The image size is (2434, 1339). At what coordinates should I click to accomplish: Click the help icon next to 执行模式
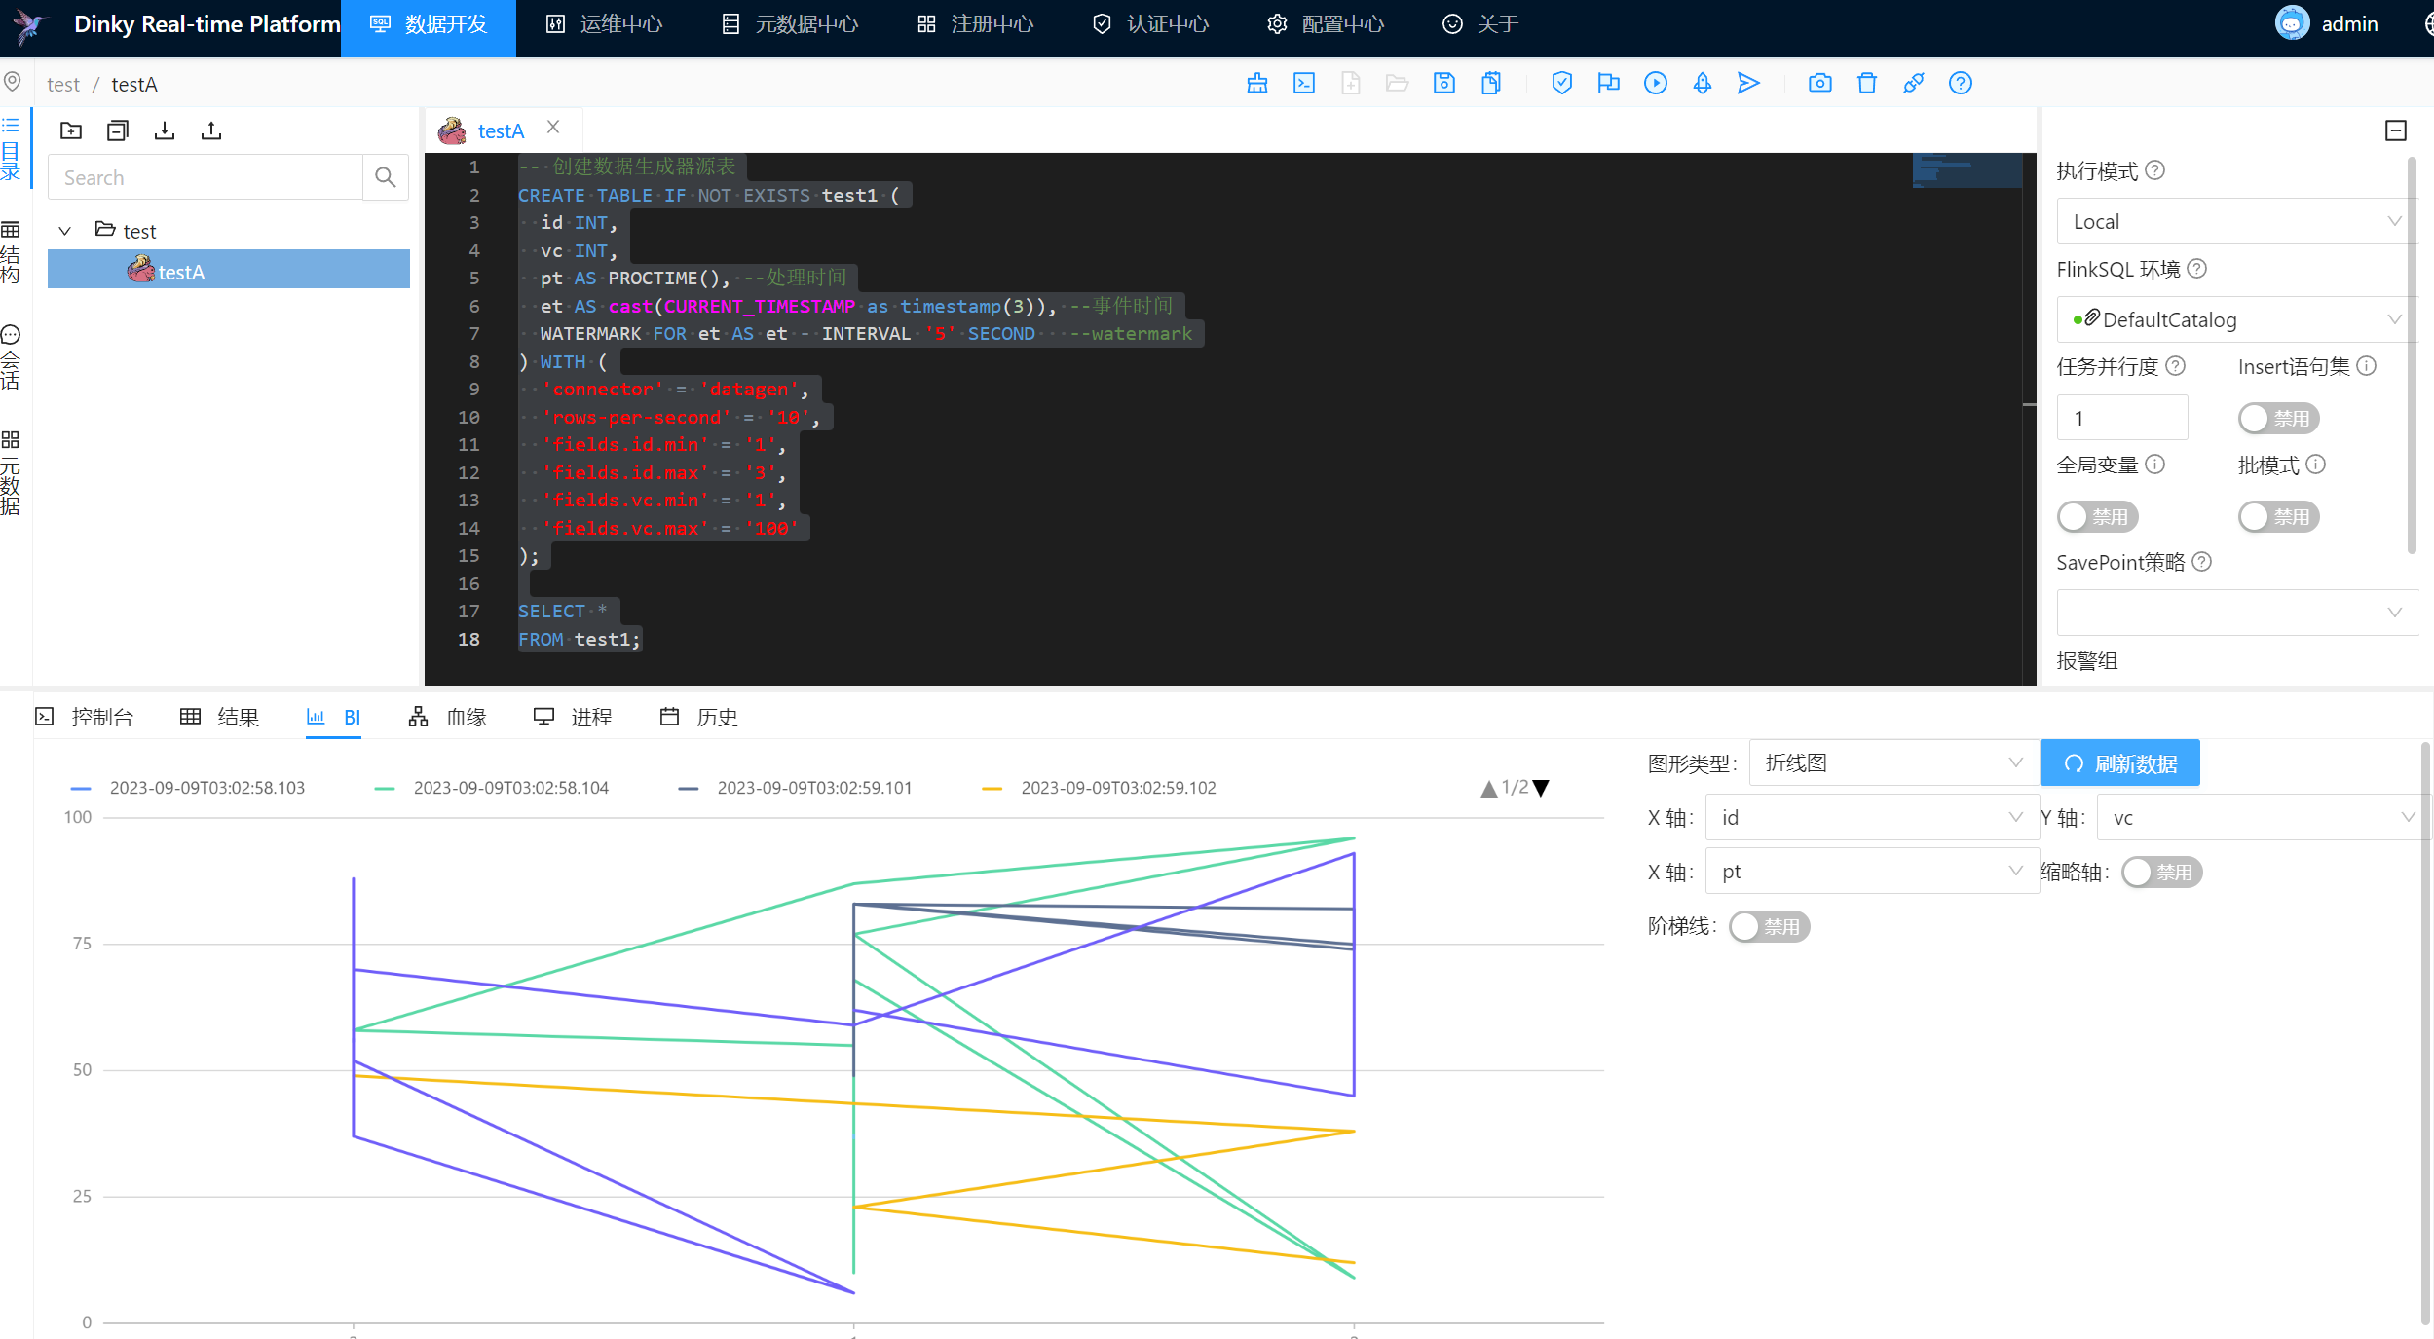tap(2155, 170)
